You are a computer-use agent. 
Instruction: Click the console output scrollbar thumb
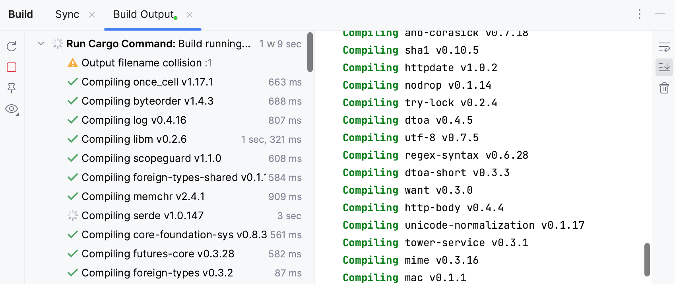coord(647,259)
